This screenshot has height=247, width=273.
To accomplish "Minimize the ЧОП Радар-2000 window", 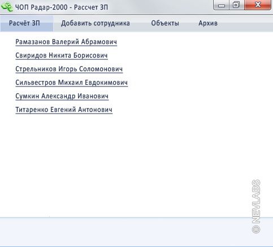I will [222, 5].
